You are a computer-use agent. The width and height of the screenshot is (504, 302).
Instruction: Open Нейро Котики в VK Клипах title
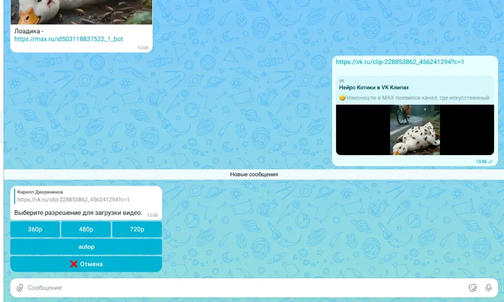pos(374,87)
